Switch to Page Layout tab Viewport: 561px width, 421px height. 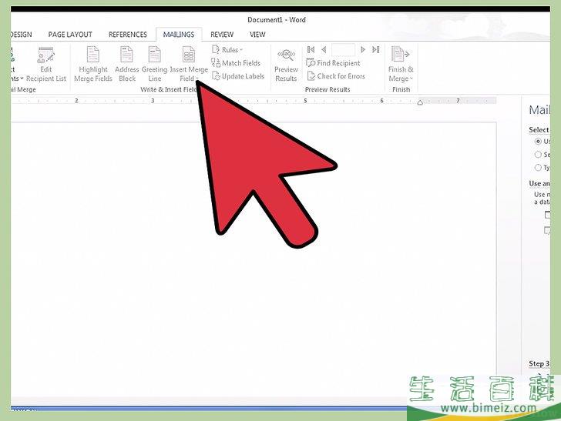pyautogui.click(x=70, y=35)
